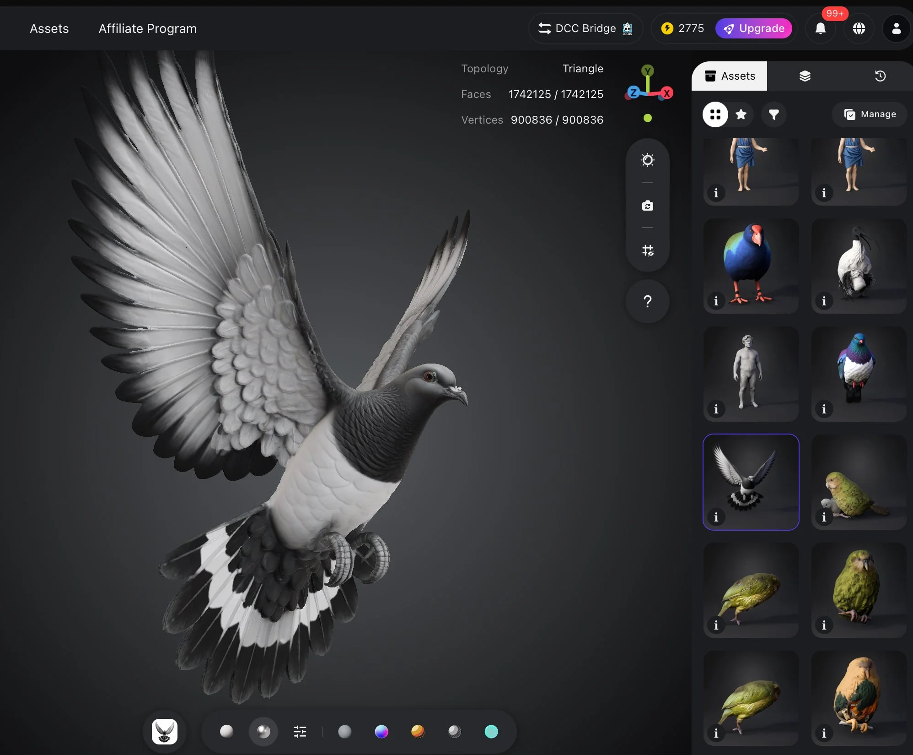Click the Upgrade button

tap(754, 28)
